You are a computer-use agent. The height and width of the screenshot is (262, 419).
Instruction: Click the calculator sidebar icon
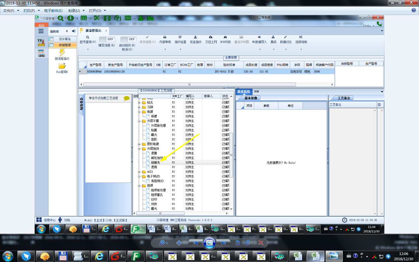point(41,53)
